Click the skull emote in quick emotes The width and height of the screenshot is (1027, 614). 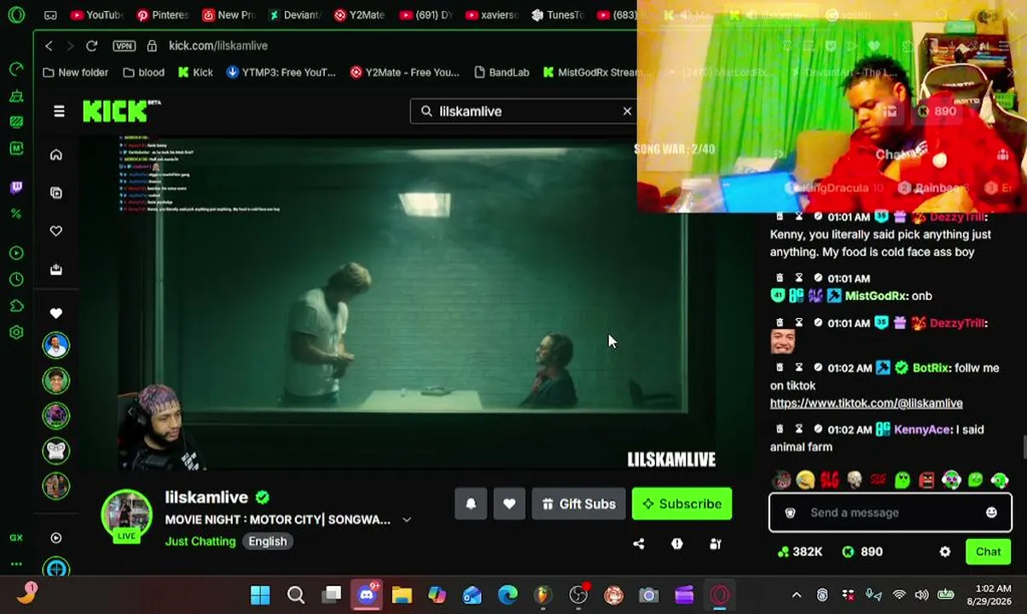(x=854, y=480)
